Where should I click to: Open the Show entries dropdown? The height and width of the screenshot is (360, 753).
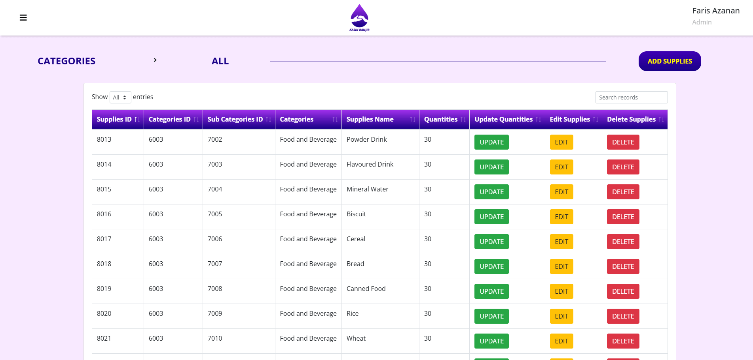pos(120,97)
